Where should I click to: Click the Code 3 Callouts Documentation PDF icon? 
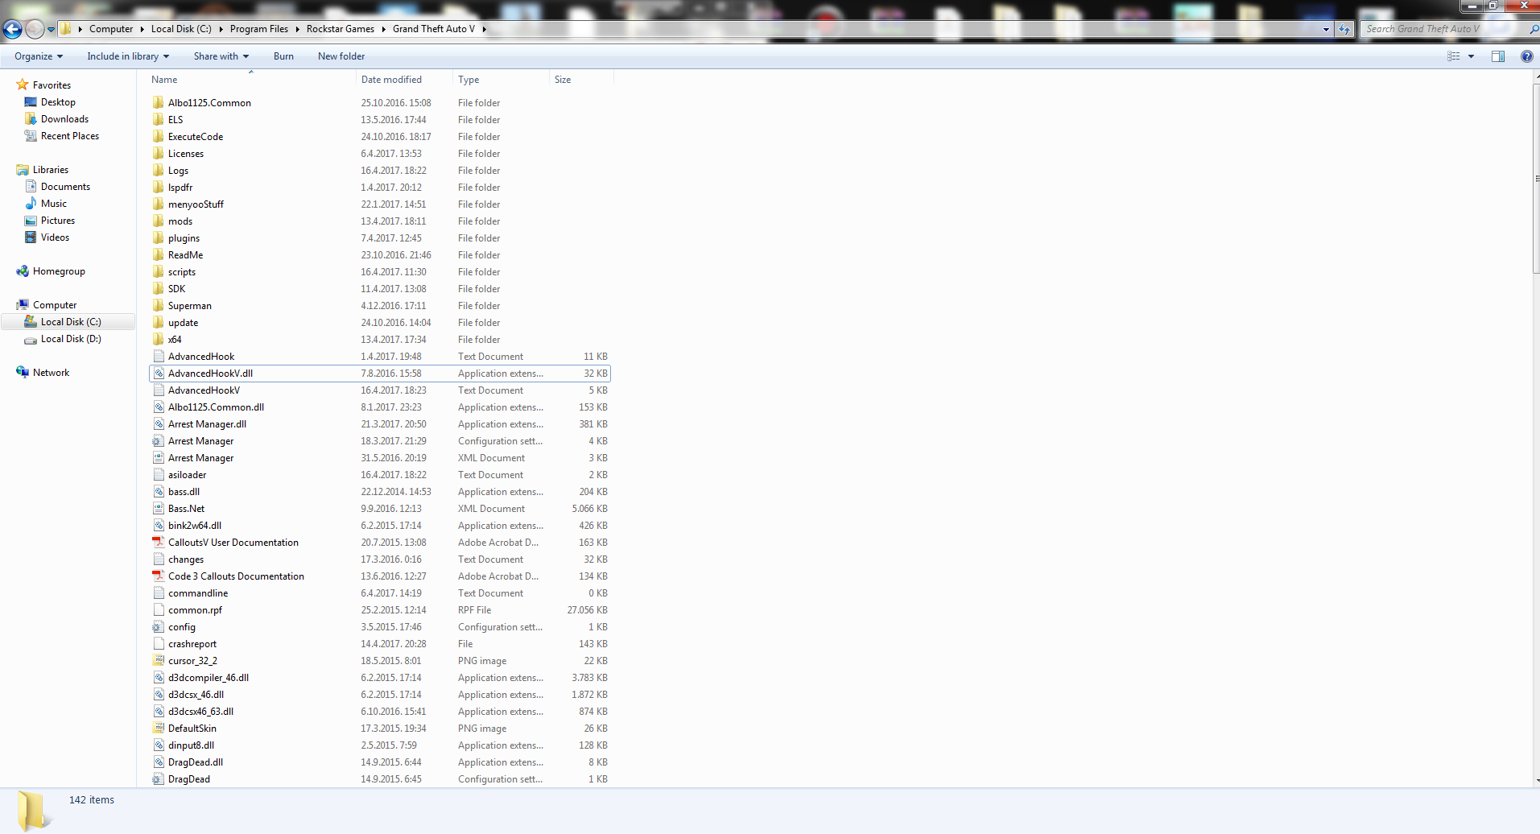coord(159,576)
